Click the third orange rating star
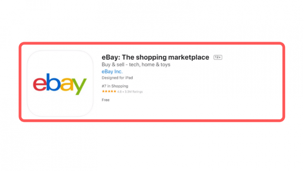The width and height of the screenshot is (304, 171). 109,91
